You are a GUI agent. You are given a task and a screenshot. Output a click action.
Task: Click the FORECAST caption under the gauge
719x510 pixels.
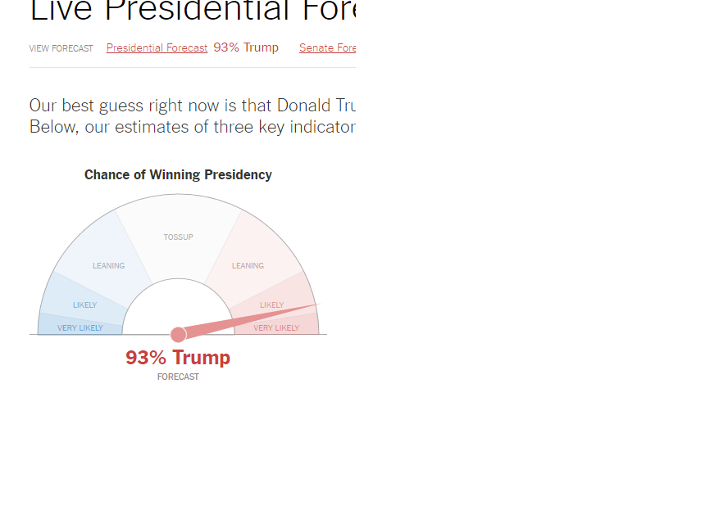(178, 377)
